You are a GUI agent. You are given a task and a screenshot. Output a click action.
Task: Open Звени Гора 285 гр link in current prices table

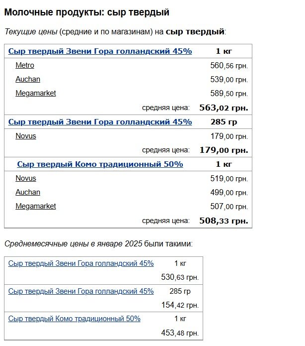(100, 122)
